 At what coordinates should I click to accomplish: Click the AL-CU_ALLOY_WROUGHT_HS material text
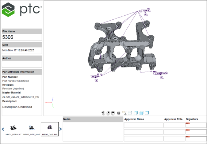tap(20, 97)
